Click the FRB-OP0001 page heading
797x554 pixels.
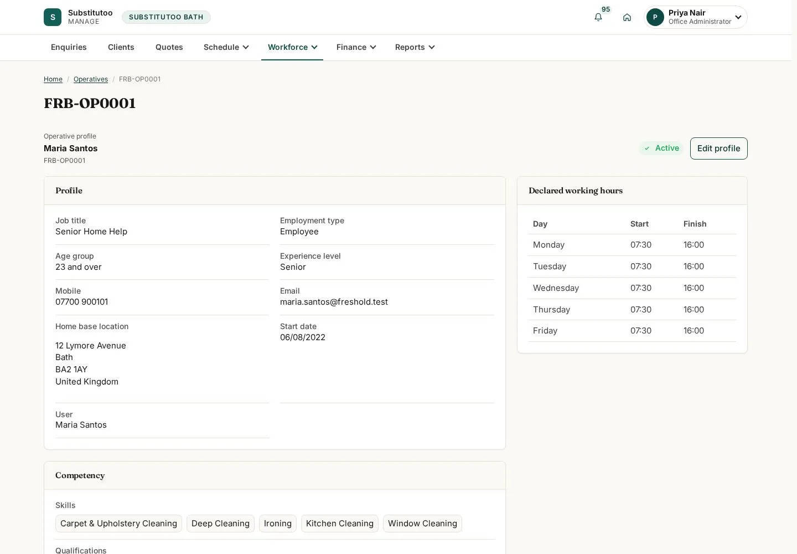pyautogui.click(x=90, y=103)
